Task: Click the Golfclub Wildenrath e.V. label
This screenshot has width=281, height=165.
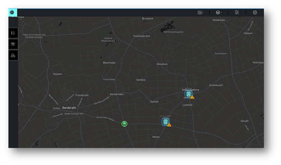Action: point(108,40)
